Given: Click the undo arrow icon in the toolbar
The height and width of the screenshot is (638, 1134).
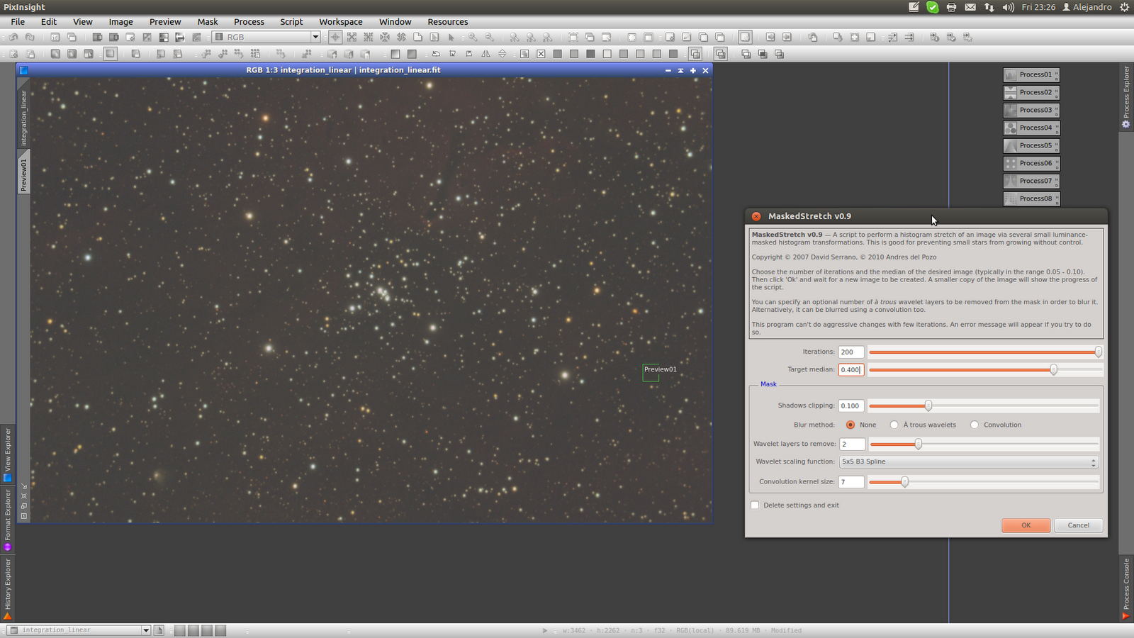Looking at the screenshot, I should coord(13,37).
